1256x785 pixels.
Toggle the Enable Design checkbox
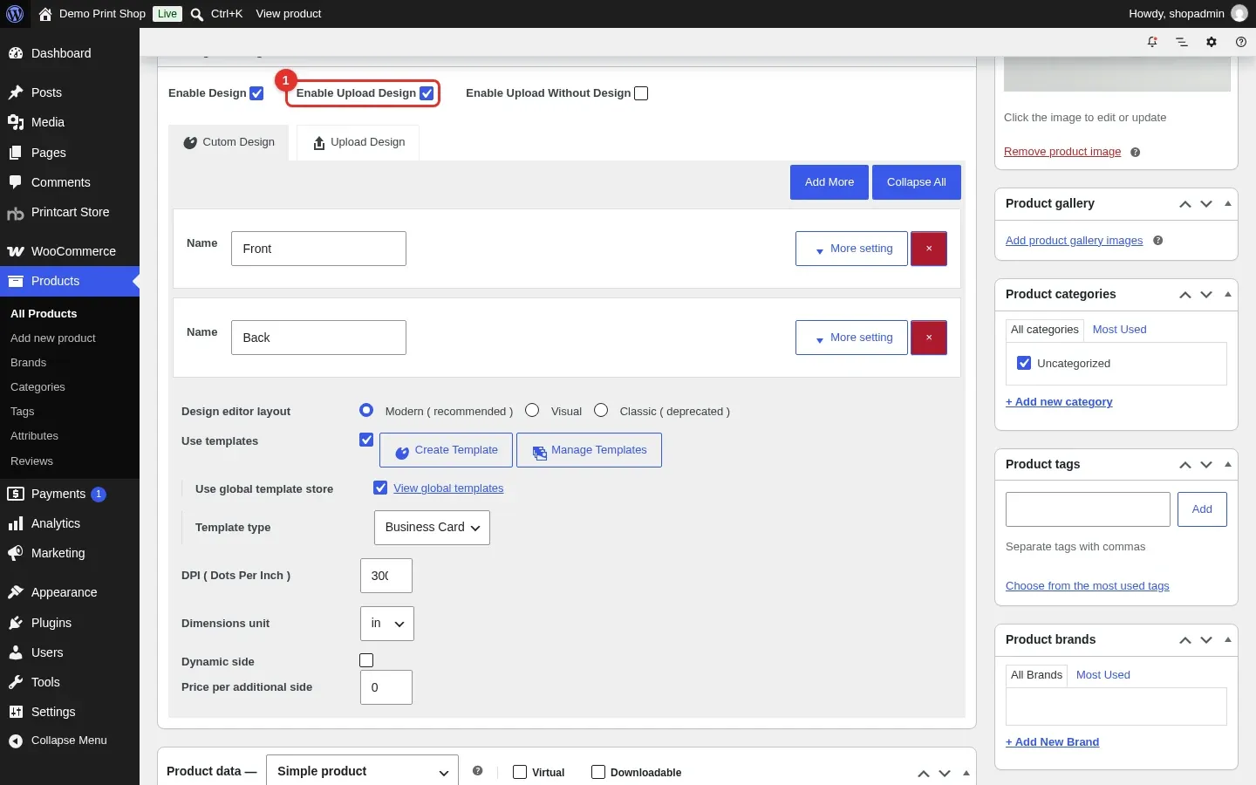(x=256, y=93)
